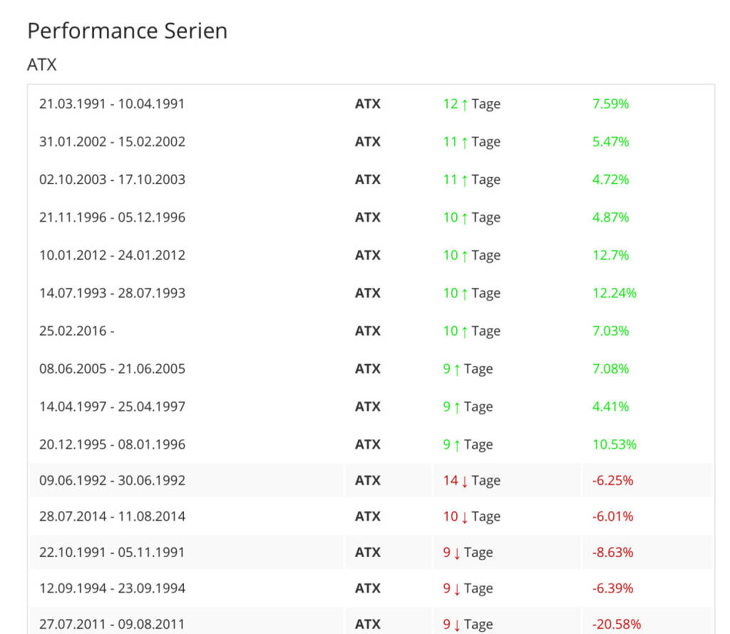The width and height of the screenshot is (730, 634).
Task: Select the 08.06.2005 - 21.06.2005 row date
Action: pyautogui.click(x=112, y=369)
